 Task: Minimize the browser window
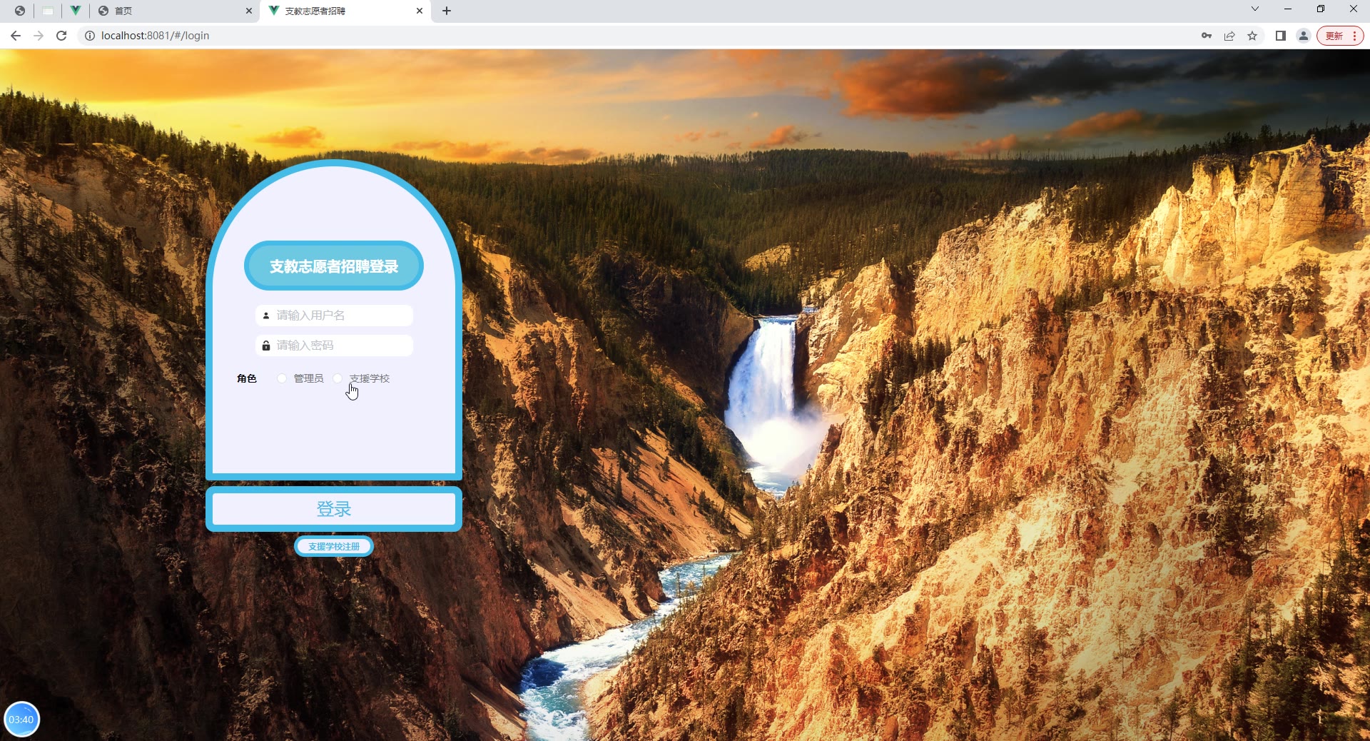(1288, 9)
